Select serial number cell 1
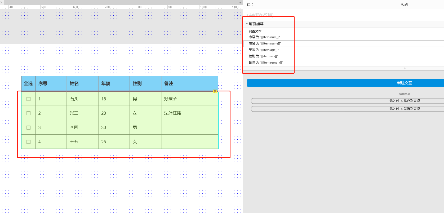 coord(51,99)
